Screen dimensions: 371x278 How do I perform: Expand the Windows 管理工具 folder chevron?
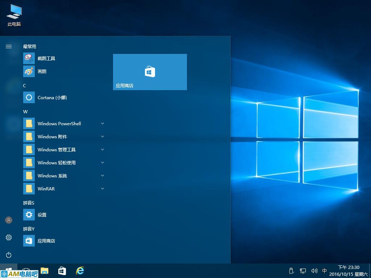pos(103,149)
